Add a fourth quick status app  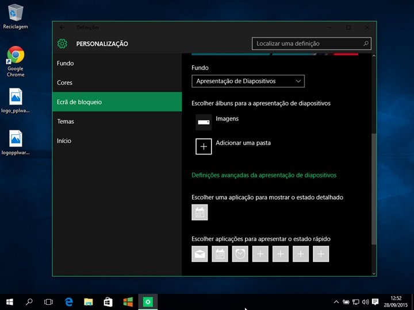(260, 254)
